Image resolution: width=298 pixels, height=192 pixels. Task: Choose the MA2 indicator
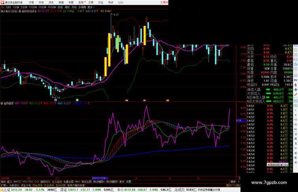[x=77, y=182]
